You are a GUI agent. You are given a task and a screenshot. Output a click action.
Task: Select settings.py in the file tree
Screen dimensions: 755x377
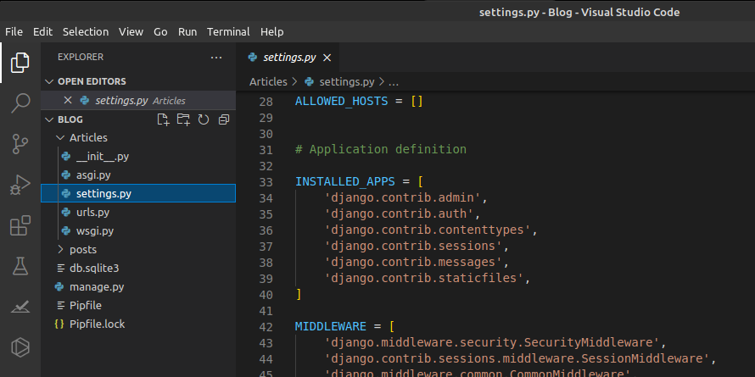click(138, 193)
